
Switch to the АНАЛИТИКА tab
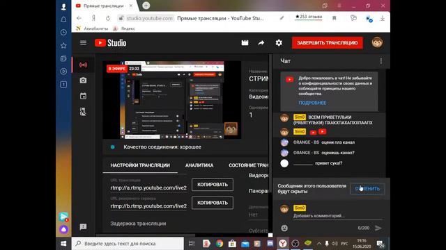click(199, 165)
